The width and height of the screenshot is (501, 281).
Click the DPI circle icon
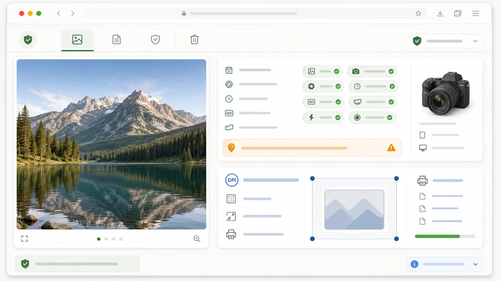coord(232,180)
